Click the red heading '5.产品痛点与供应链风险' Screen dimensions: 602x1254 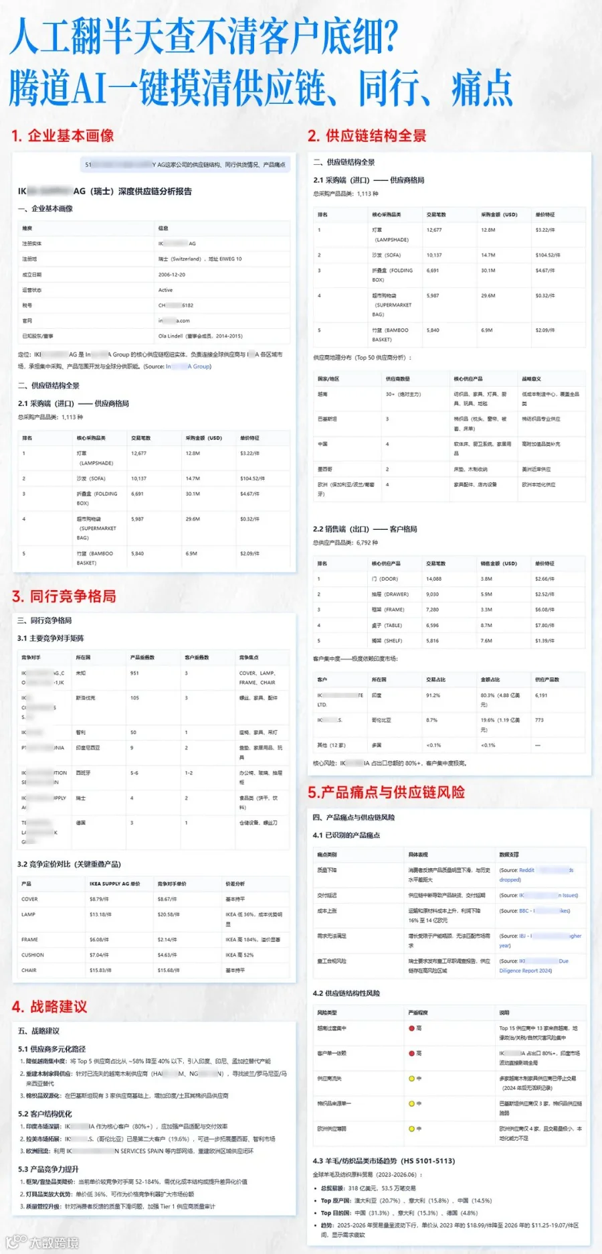pos(387,792)
